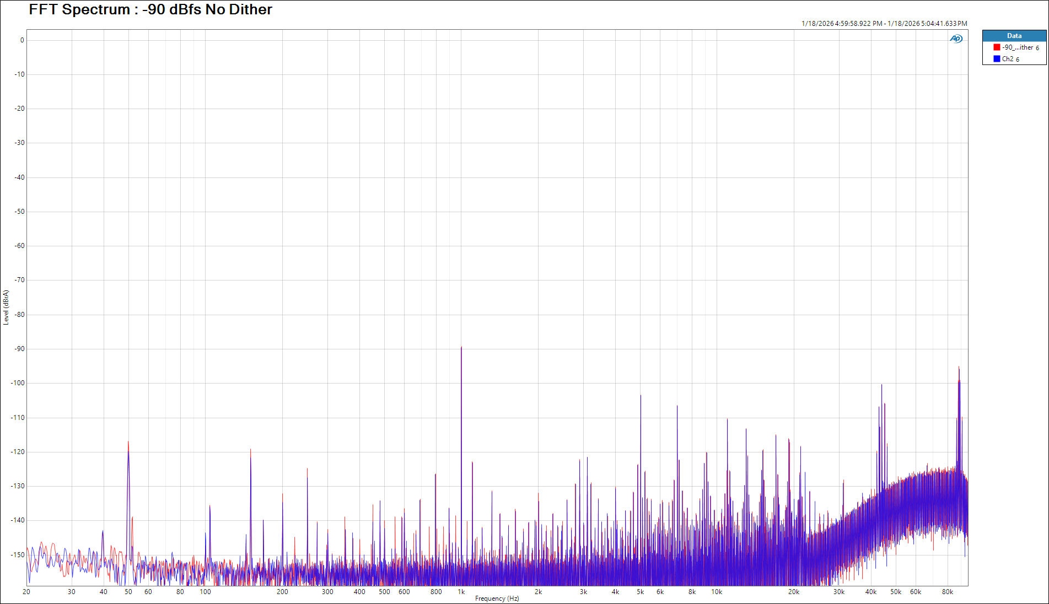
Task: Click the "Frequency (Hz)" horizontal axis label
Action: coord(497,598)
